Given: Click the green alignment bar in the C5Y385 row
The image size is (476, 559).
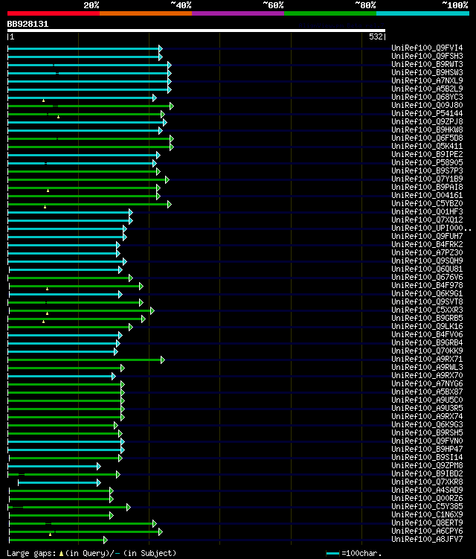Looking at the screenshot, I should pos(69,508).
